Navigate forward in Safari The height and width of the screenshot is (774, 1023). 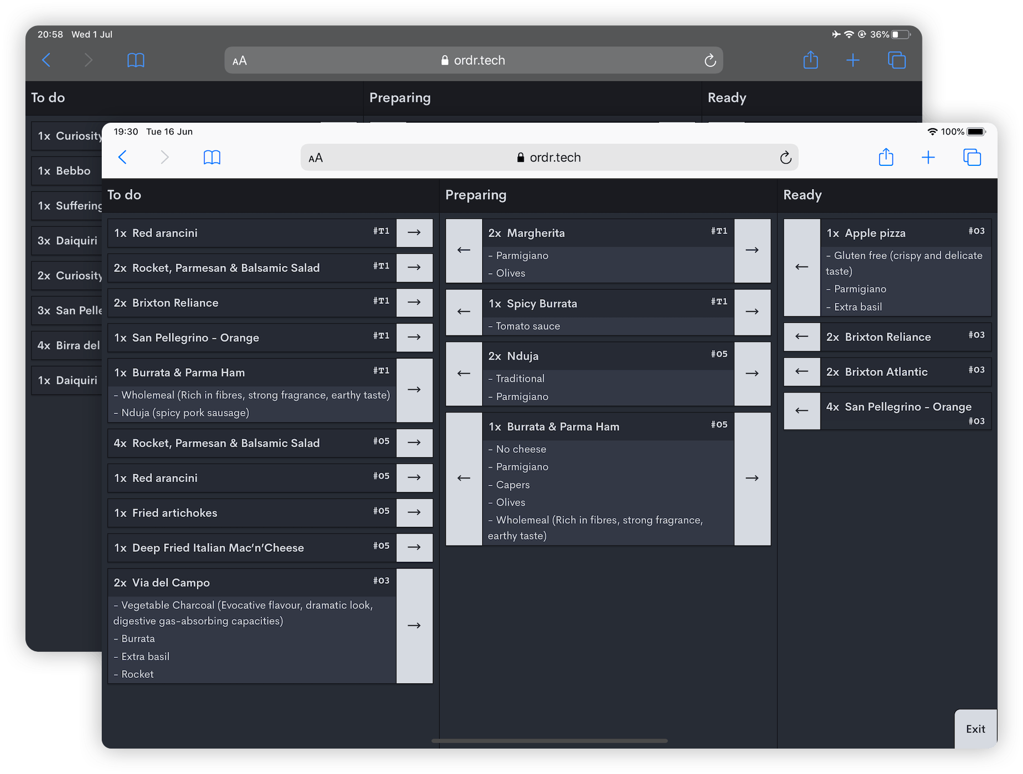pyautogui.click(x=164, y=157)
